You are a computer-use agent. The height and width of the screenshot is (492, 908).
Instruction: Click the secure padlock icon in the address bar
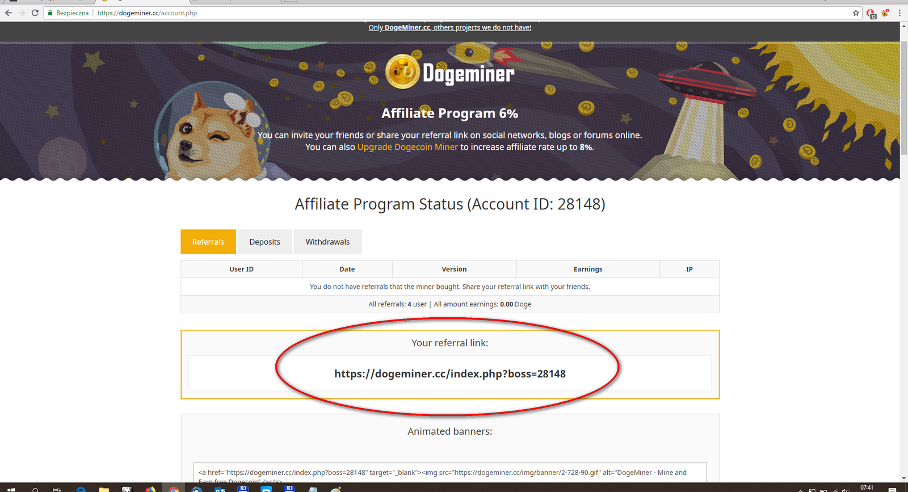[51, 12]
